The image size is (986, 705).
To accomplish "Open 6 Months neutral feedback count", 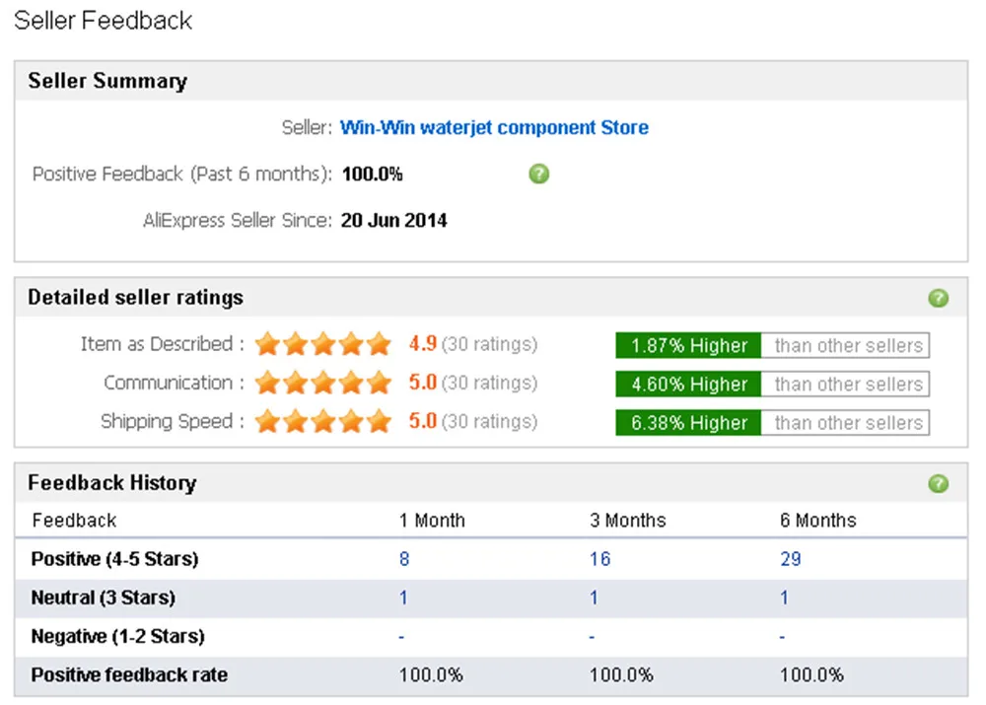I will [x=785, y=598].
